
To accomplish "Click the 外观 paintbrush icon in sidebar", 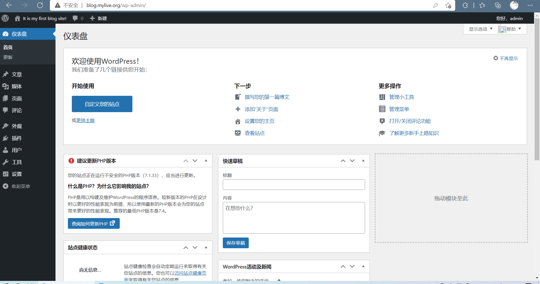I will pos(6,126).
